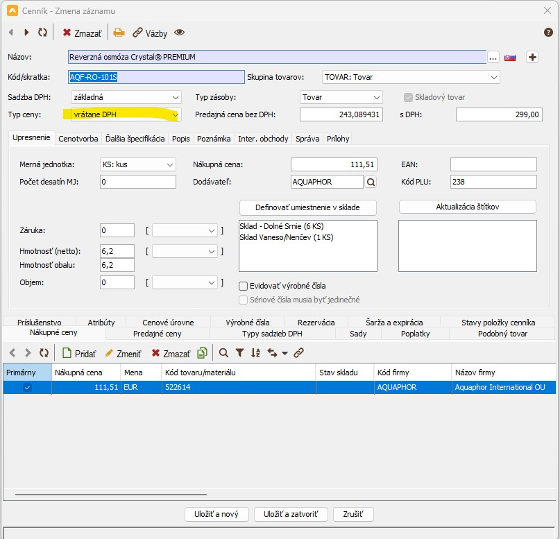
Task: Click Definovať umiestnenie v sklade button
Action: pyautogui.click(x=307, y=207)
